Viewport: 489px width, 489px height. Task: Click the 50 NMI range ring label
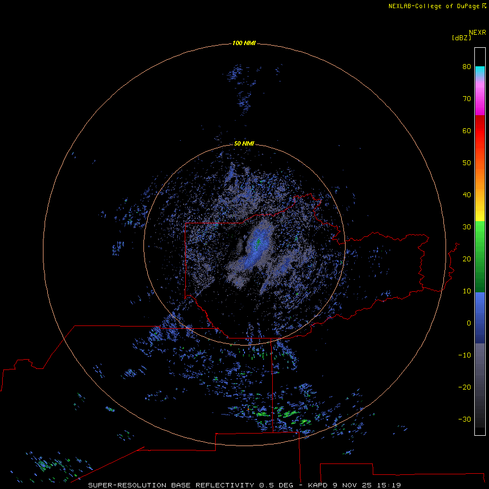point(244,143)
